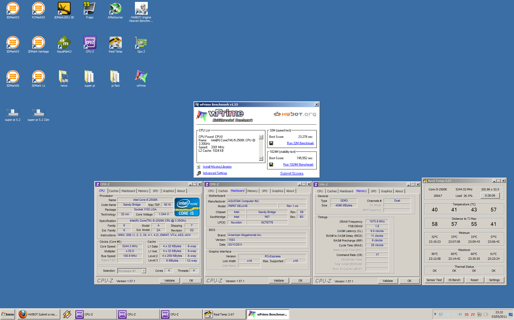Launch 3DMark Vantage shortcut
The height and width of the screenshot is (320, 514).
[38, 45]
